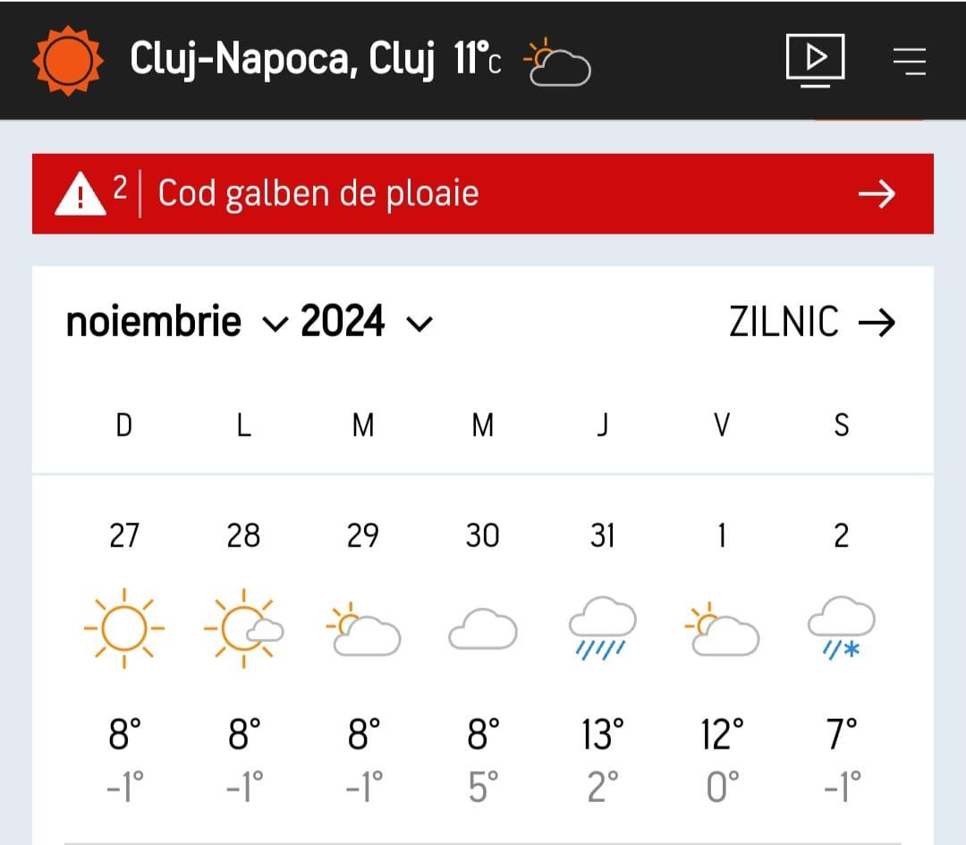Click the Cluj-Napoca, Cluj location title
Screen dimensions: 966x845
pyautogui.click(x=282, y=60)
